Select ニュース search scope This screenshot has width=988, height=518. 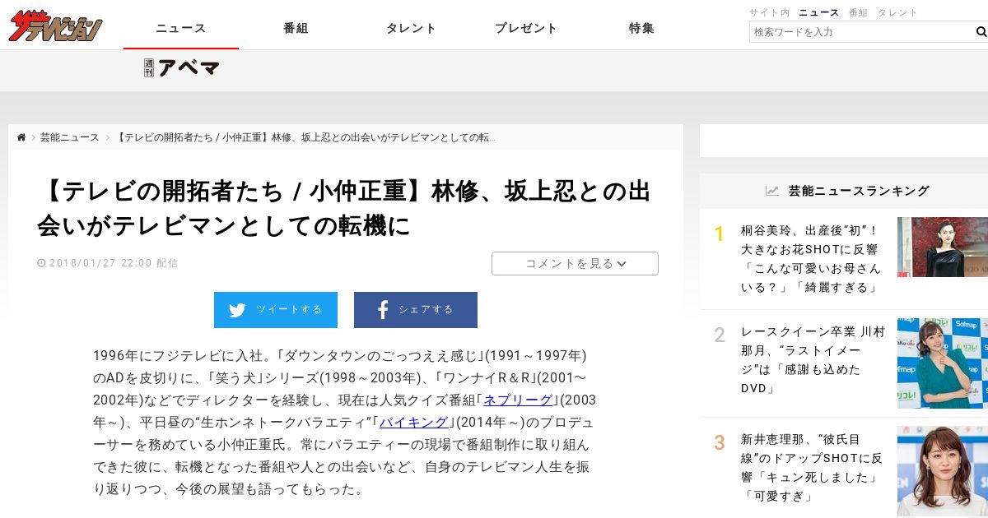[x=819, y=12]
